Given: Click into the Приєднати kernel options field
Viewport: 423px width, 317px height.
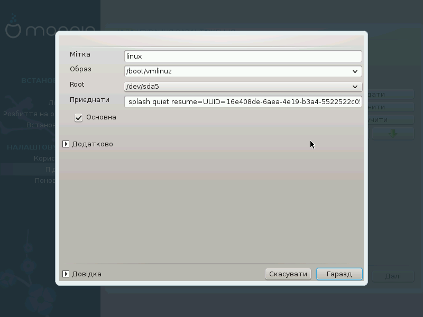Looking at the screenshot, I should pos(243,101).
